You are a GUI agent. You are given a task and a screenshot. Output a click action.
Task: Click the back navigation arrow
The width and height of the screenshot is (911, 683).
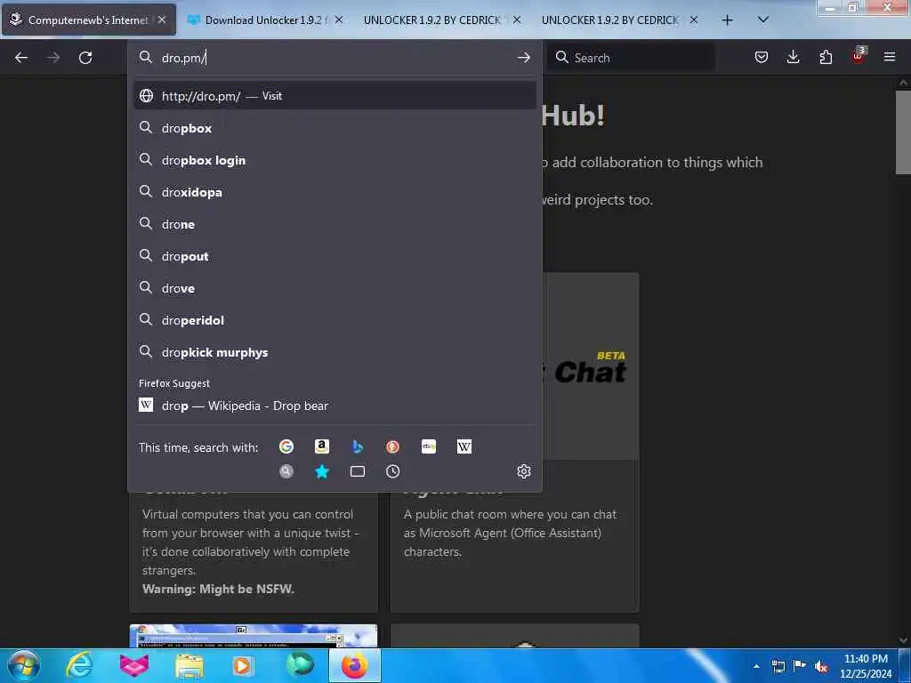21,58
